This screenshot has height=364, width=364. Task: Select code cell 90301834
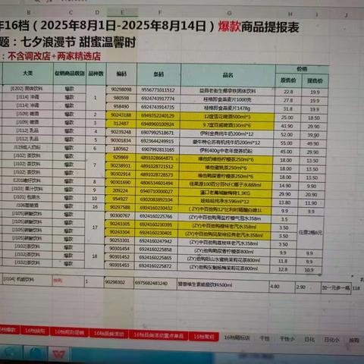pyautogui.click(x=121, y=140)
